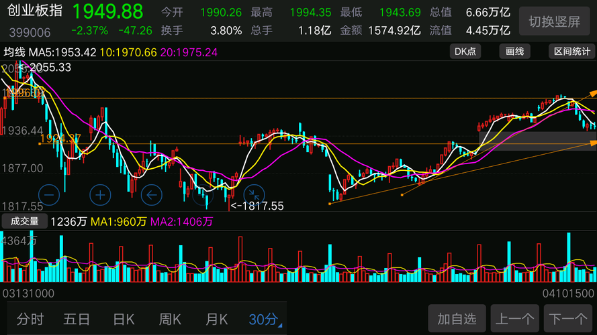The height and width of the screenshot is (335, 597).
Task: Tap the 1936.44 price axis label
Action: tap(22, 131)
